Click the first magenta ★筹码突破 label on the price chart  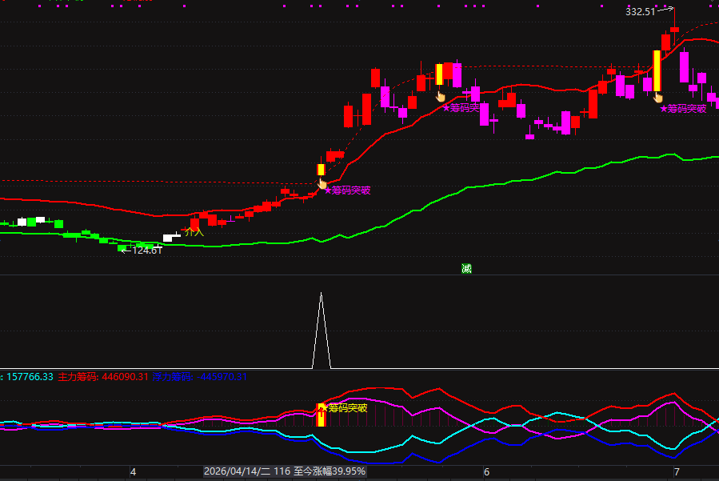[347, 190]
